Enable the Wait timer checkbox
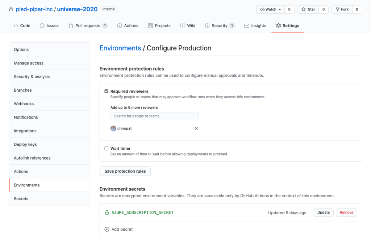 coord(107,148)
